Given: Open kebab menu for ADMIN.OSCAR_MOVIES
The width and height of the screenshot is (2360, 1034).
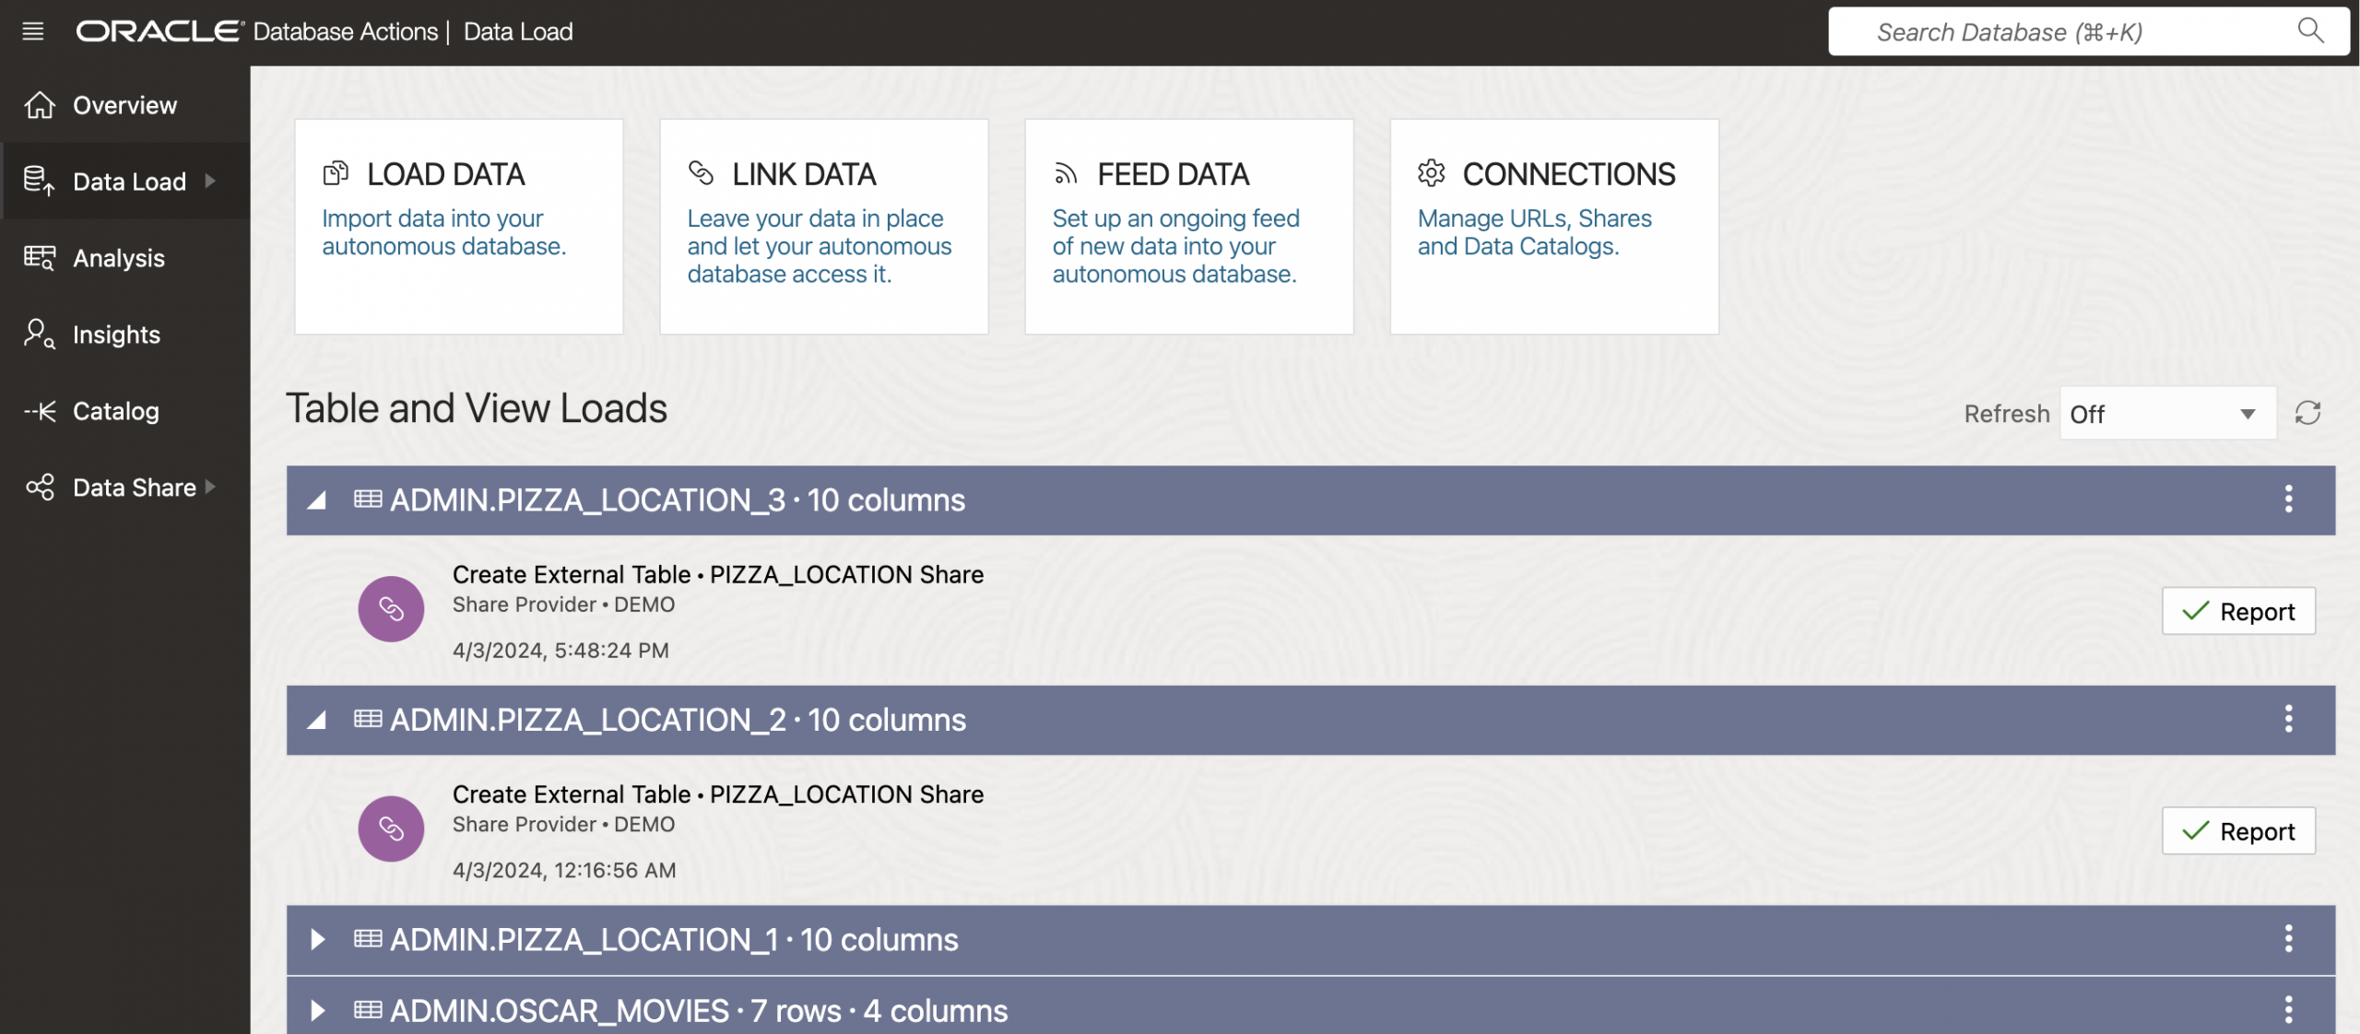Looking at the screenshot, I should coord(2288,1010).
